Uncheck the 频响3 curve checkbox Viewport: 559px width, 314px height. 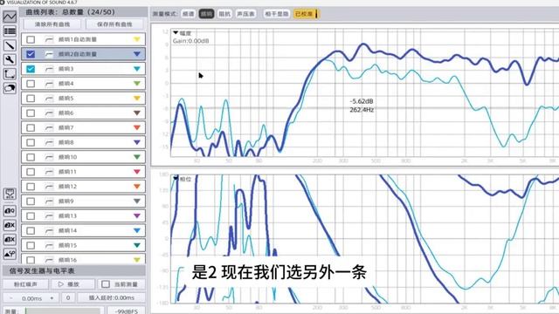pos(31,69)
